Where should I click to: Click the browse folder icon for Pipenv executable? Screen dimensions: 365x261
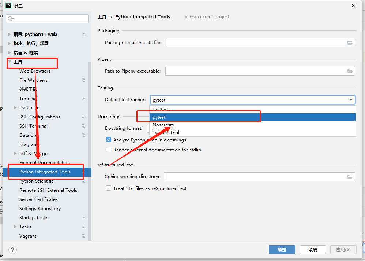coord(350,71)
